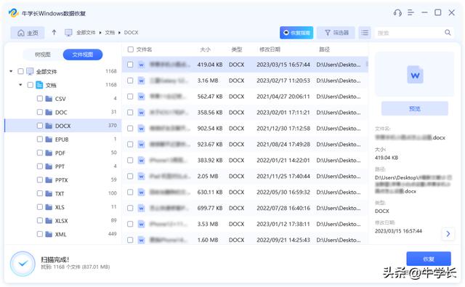The width and height of the screenshot is (465, 287).
Task: Tick the checkbox for the 3.53 MB file
Action: [130, 224]
